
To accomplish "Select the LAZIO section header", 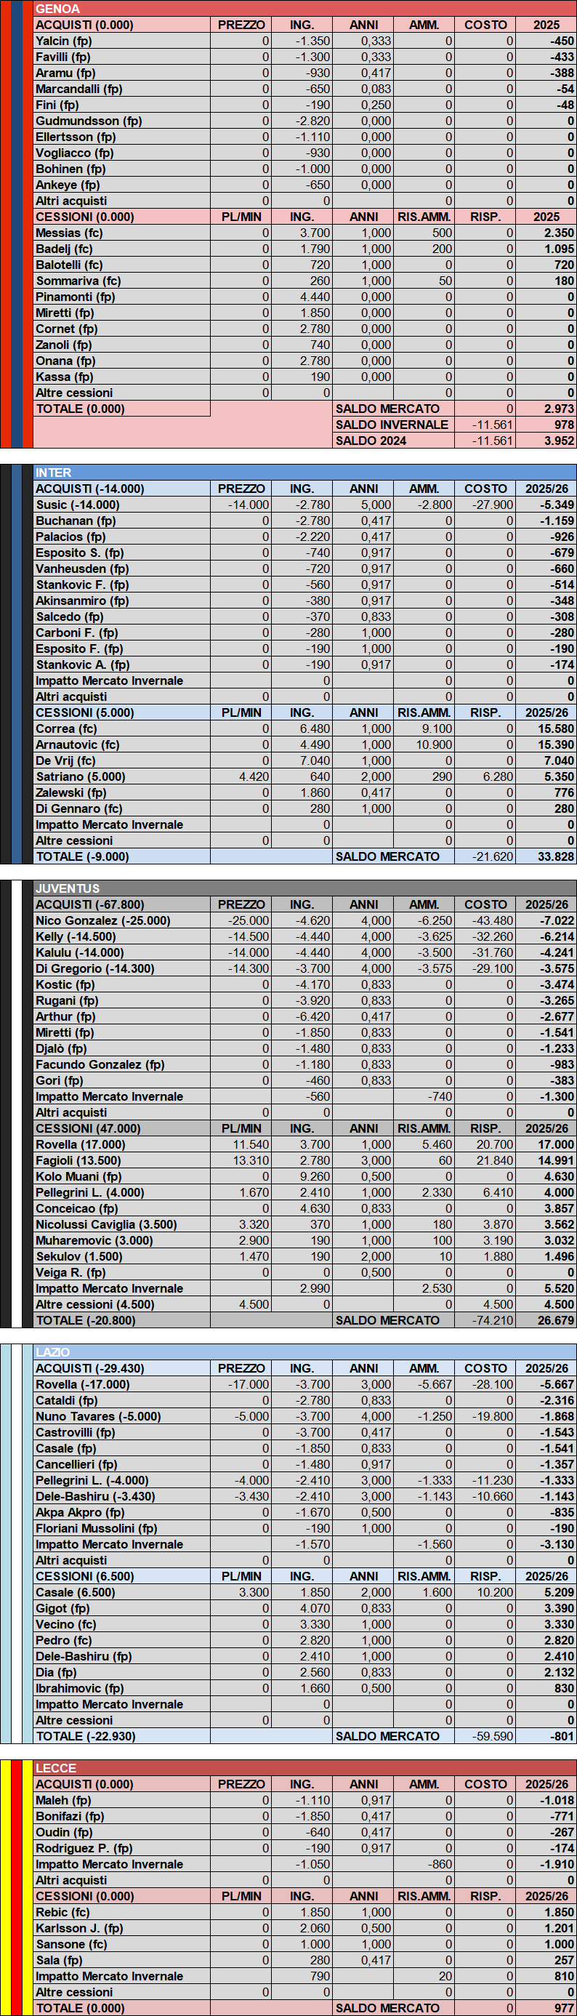I will point(304,1352).
